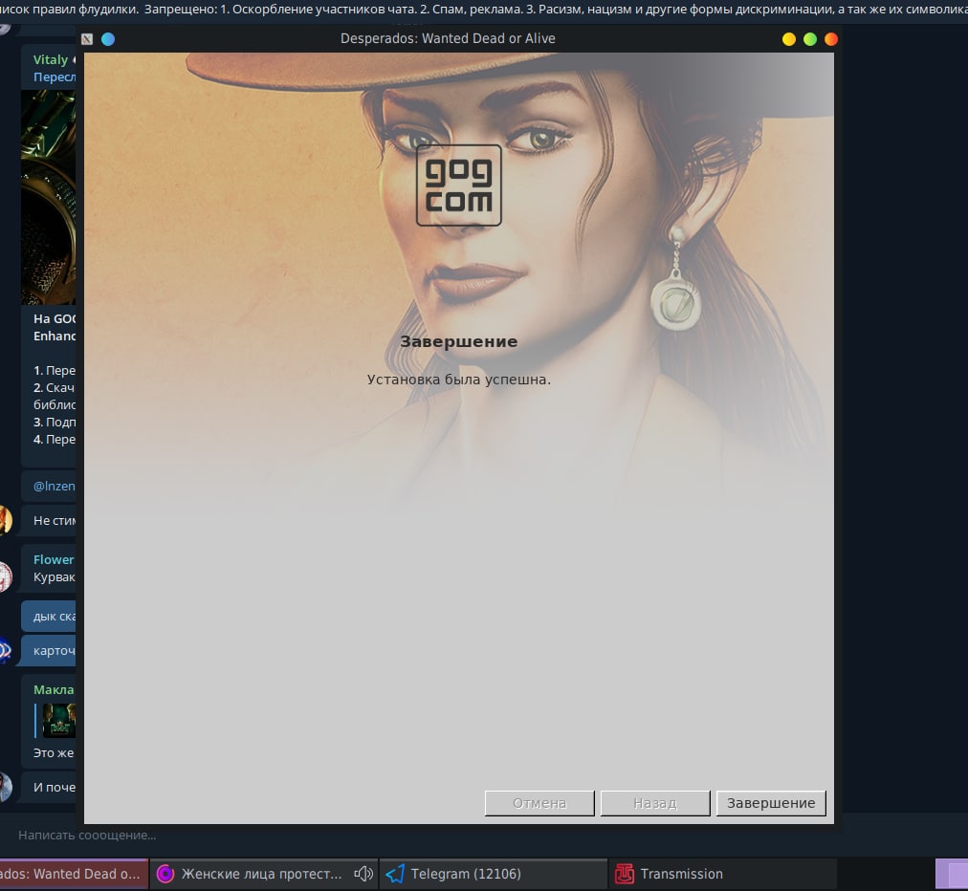
Task: Maximize installer using the green title bar button
Action: tap(810, 39)
